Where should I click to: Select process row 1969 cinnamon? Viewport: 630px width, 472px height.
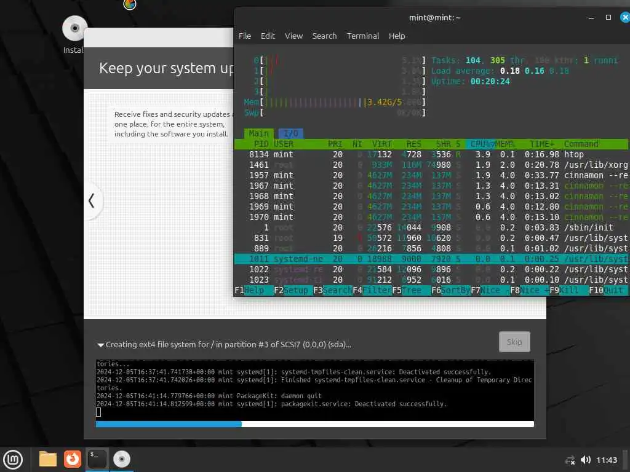tap(431, 206)
